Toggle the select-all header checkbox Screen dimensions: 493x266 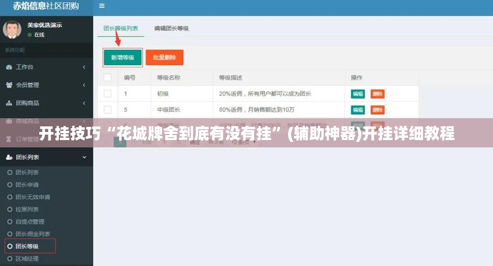[x=108, y=78]
